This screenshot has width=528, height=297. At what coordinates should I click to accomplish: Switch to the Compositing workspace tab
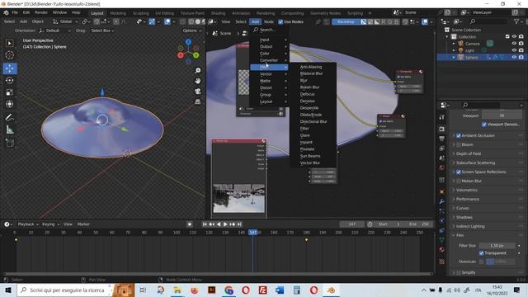(292, 13)
